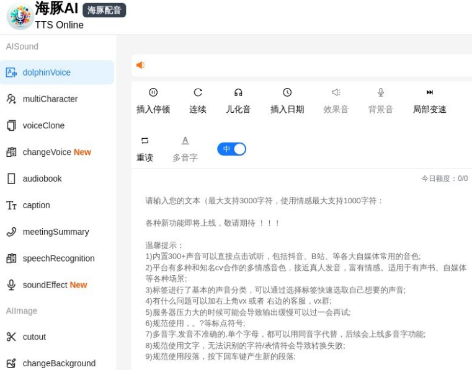This screenshot has width=472, height=370.
Task: Click the polyphone (多音字) letter icon
Action: [x=185, y=141]
